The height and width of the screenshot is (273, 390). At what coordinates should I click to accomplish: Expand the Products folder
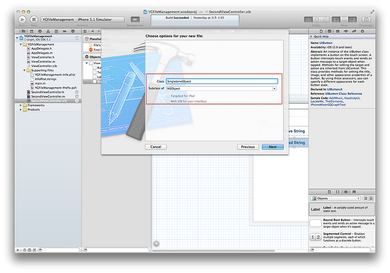pos(21,109)
